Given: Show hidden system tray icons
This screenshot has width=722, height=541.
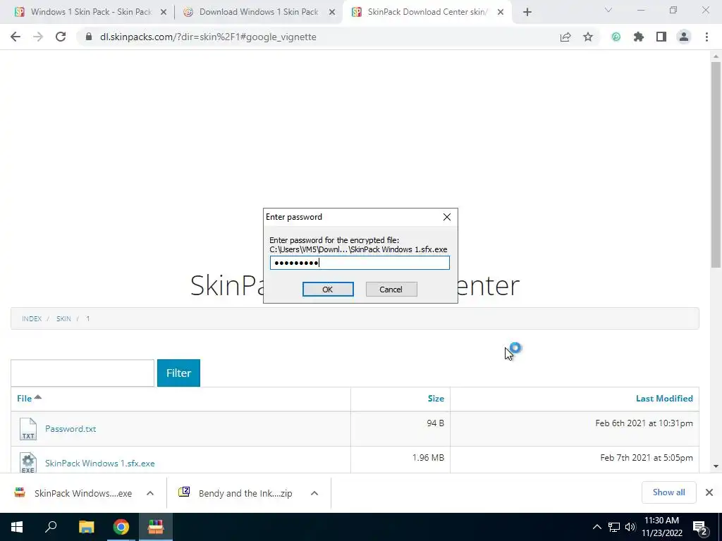Looking at the screenshot, I should point(596,527).
